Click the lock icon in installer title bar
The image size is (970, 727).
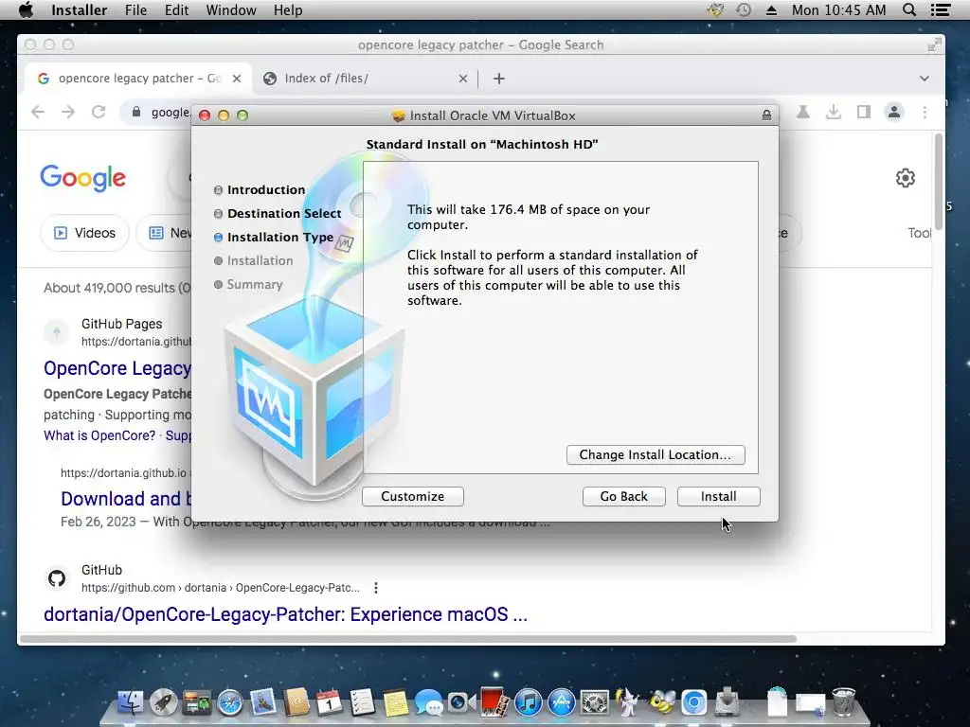point(766,115)
